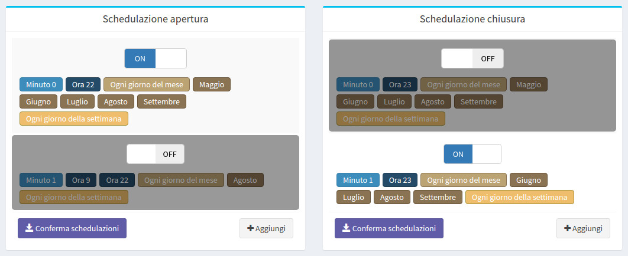The image size is (628, 256).
Task: Click the Ora 9 tag in disabled opening schedule
Action: coord(81,180)
